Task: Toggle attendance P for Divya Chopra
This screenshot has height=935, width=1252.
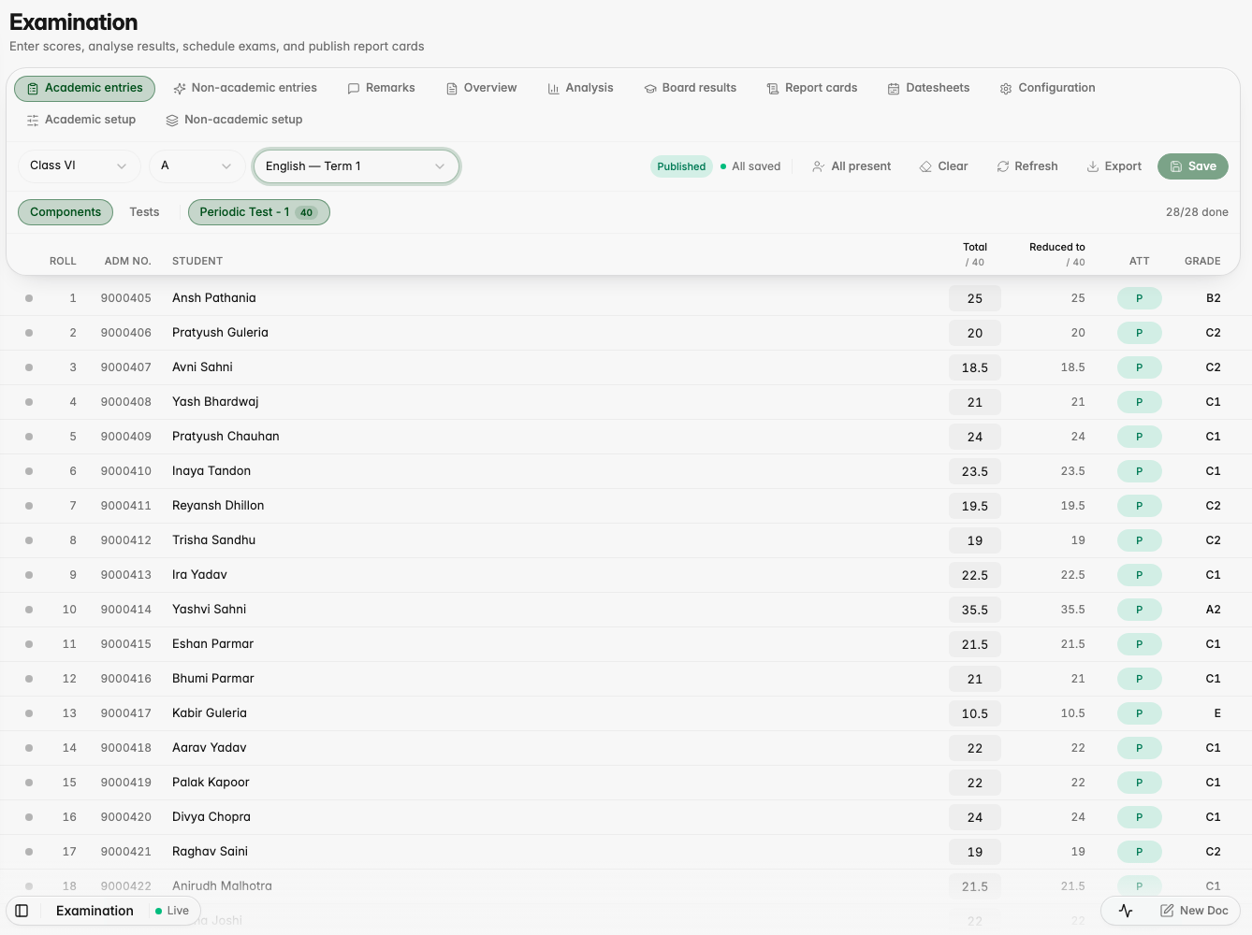Action: (1139, 817)
